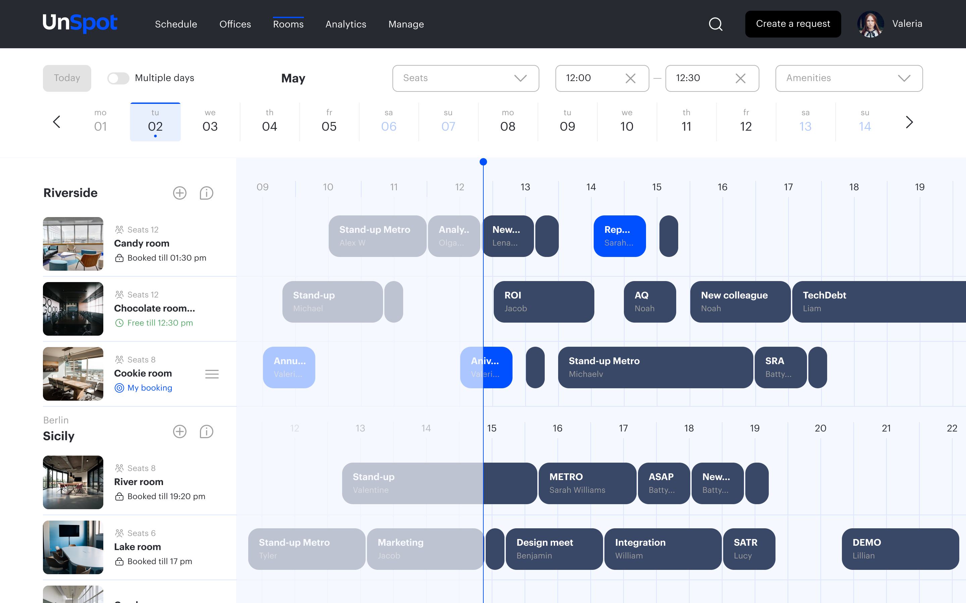Open the Schedule menu
Screen dimensions: 966x603
pyautogui.click(x=176, y=24)
